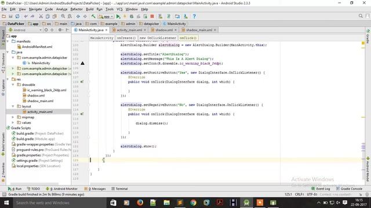This screenshot has width=371, height=208.
Task: Collapse the drawable folder
Action: (x=13, y=85)
